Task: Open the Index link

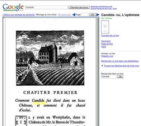Action: click(x=104, y=47)
